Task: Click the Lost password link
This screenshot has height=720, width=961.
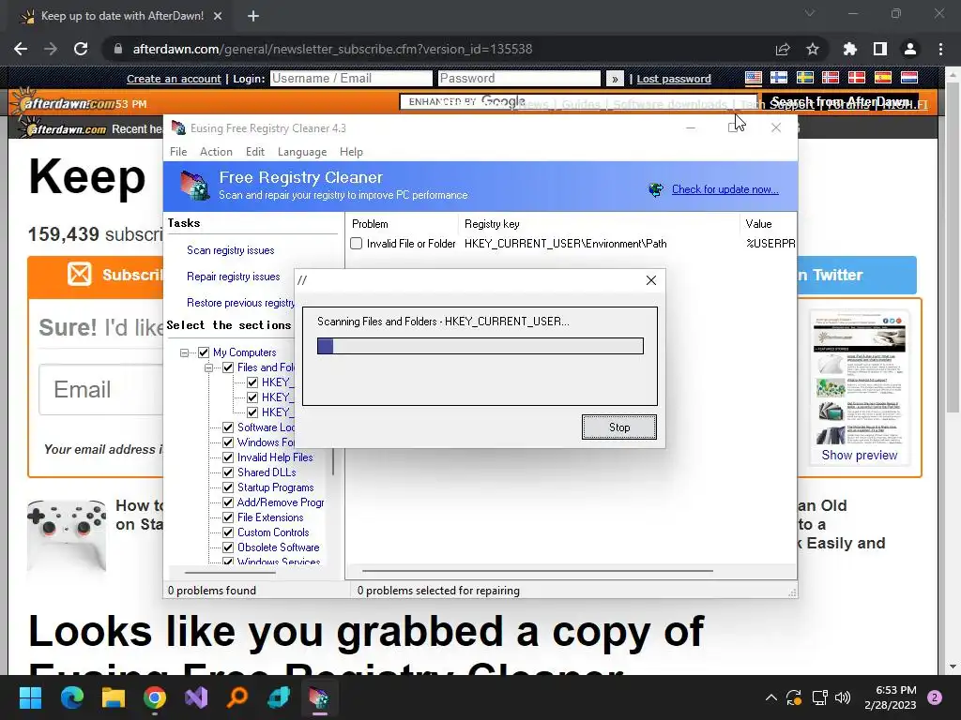Action: coord(674,79)
